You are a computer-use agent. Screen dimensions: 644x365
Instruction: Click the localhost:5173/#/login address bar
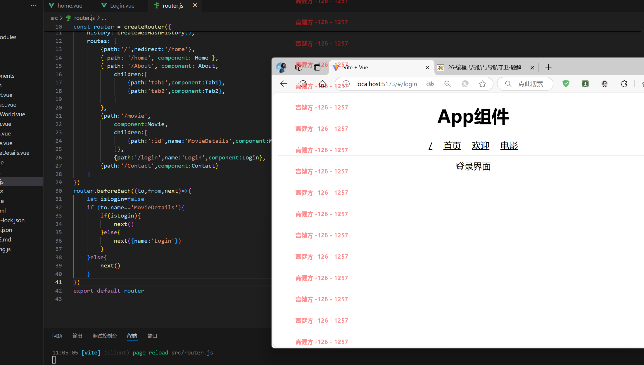(386, 84)
